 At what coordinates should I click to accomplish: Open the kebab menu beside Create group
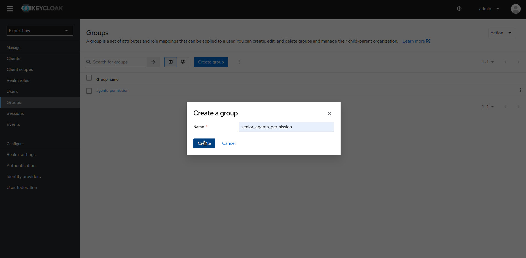[x=239, y=62]
